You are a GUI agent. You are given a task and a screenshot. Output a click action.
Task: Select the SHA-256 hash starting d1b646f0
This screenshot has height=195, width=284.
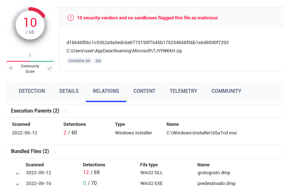147,43
